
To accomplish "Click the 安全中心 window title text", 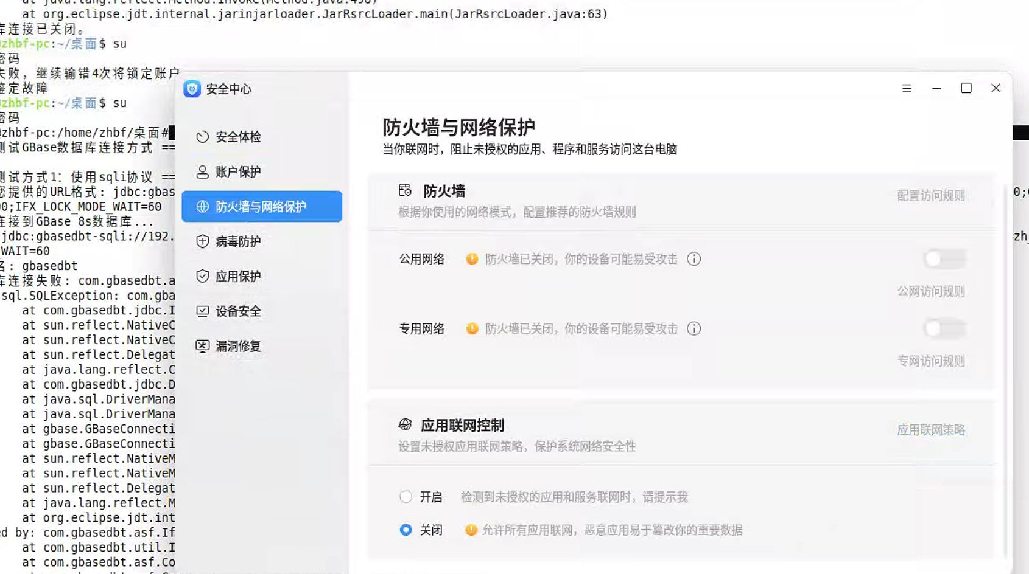I will [x=228, y=89].
